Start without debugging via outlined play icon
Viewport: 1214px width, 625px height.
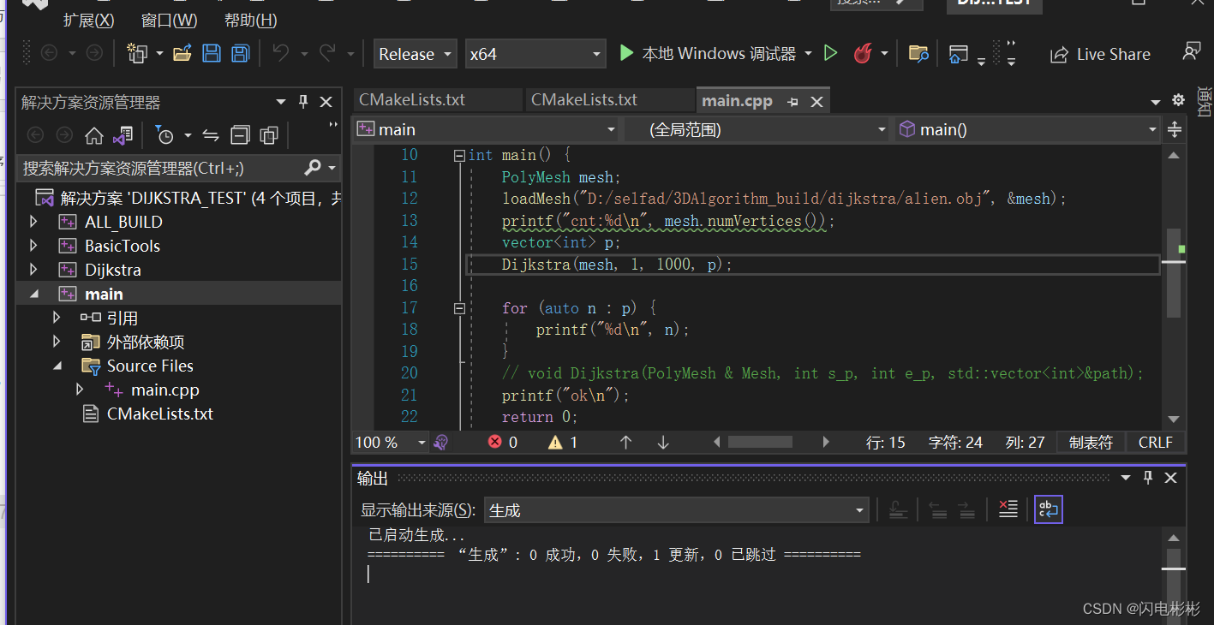(x=830, y=53)
